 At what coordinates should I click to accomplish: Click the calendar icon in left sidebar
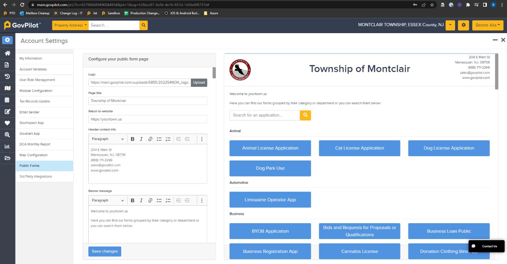point(7,100)
